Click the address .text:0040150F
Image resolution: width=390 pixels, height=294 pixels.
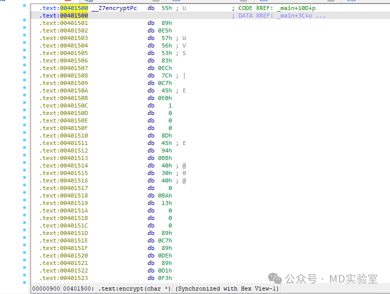[x=63, y=128]
